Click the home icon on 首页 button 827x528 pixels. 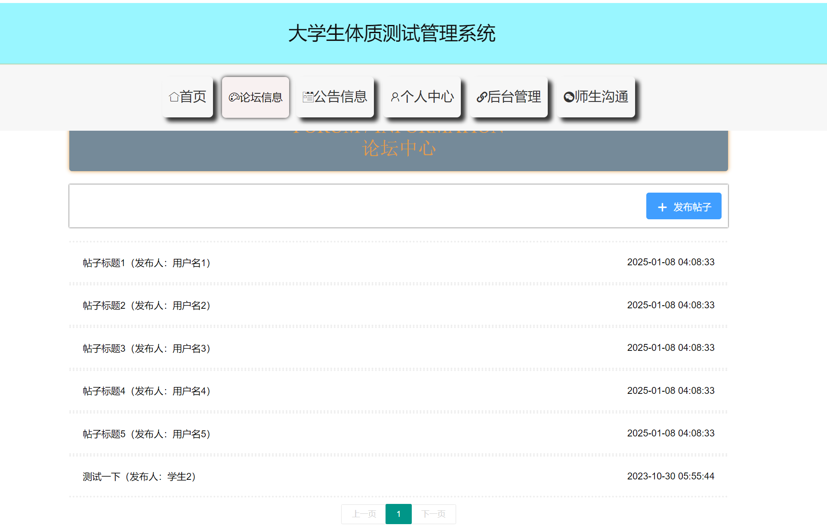coord(174,97)
